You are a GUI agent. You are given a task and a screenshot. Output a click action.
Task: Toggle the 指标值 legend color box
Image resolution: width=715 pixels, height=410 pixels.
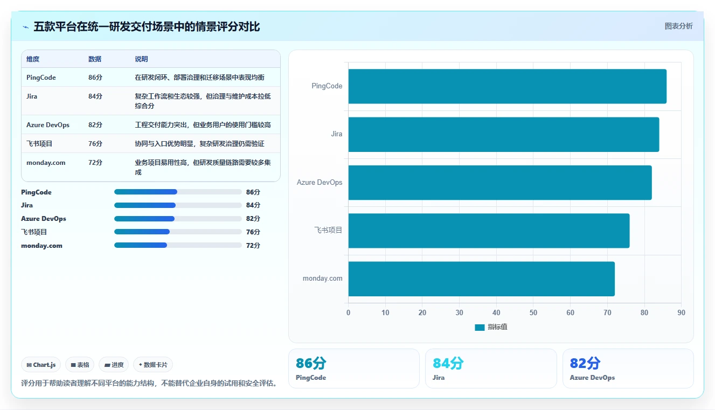click(x=480, y=327)
